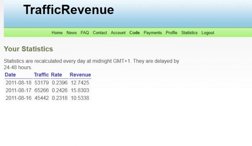Click rate value 0.2318
Image resolution: width=252 pixels, height=146 pixels.
click(60, 98)
